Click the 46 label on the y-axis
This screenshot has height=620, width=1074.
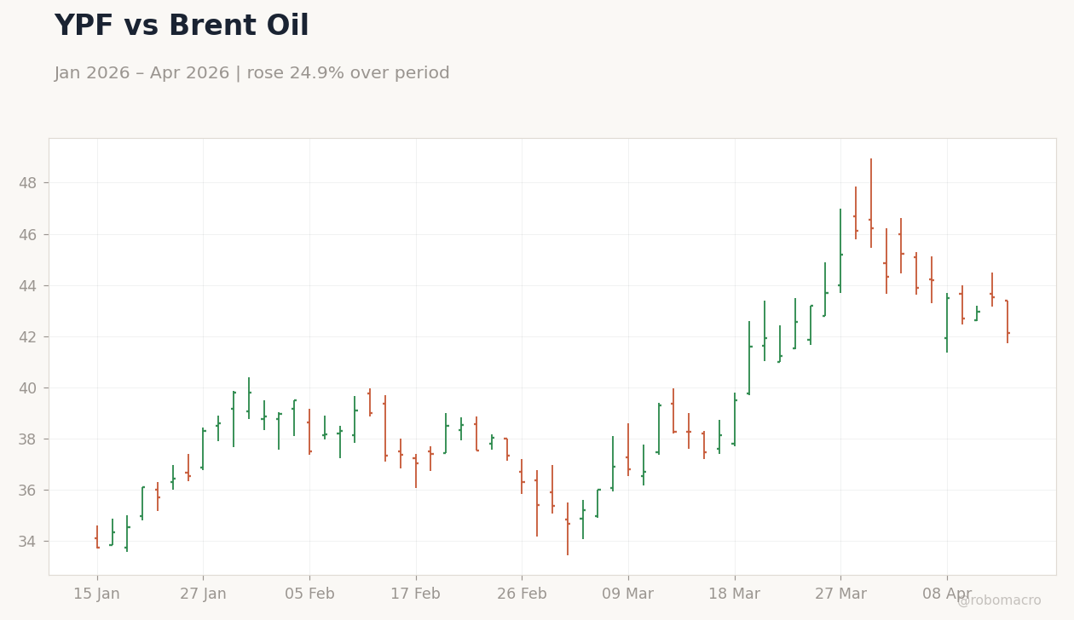pos(29,234)
